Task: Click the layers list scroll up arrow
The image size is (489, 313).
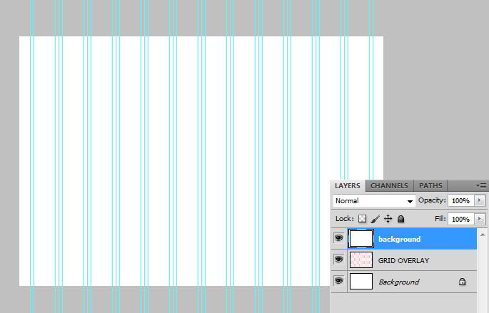Action: [483, 235]
